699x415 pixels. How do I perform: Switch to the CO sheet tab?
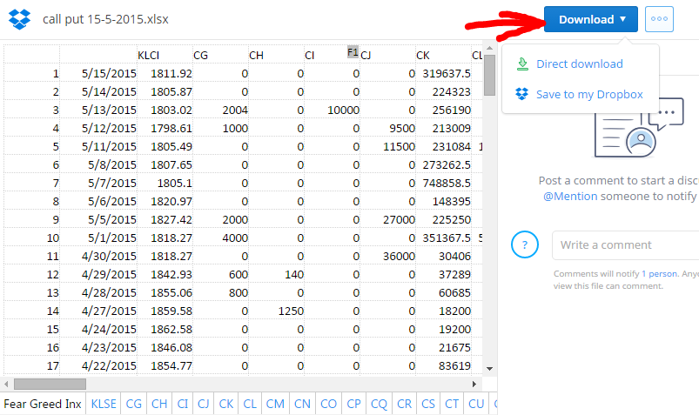(328, 404)
